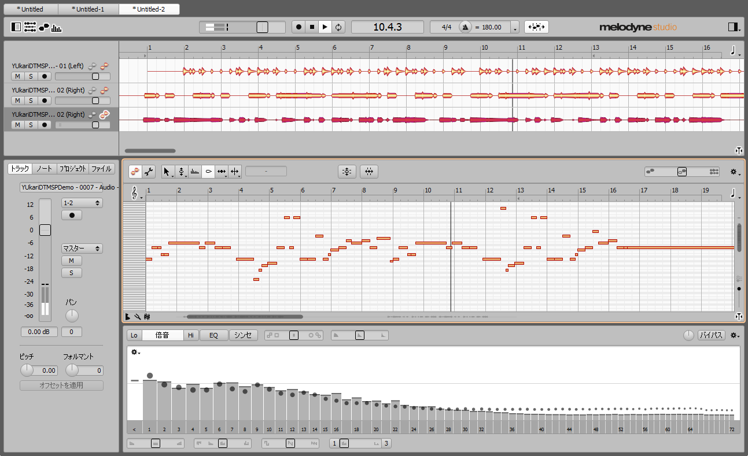Click the オフセットを適用 button
This screenshot has height=456, width=748.
pos(62,385)
